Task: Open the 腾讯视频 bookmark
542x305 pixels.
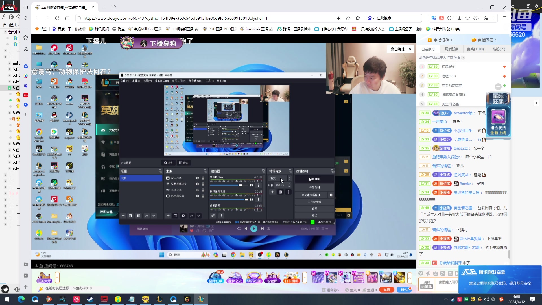Action: [99, 29]
